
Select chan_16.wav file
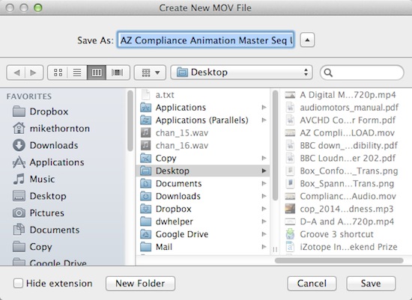(x=203, y=145)
